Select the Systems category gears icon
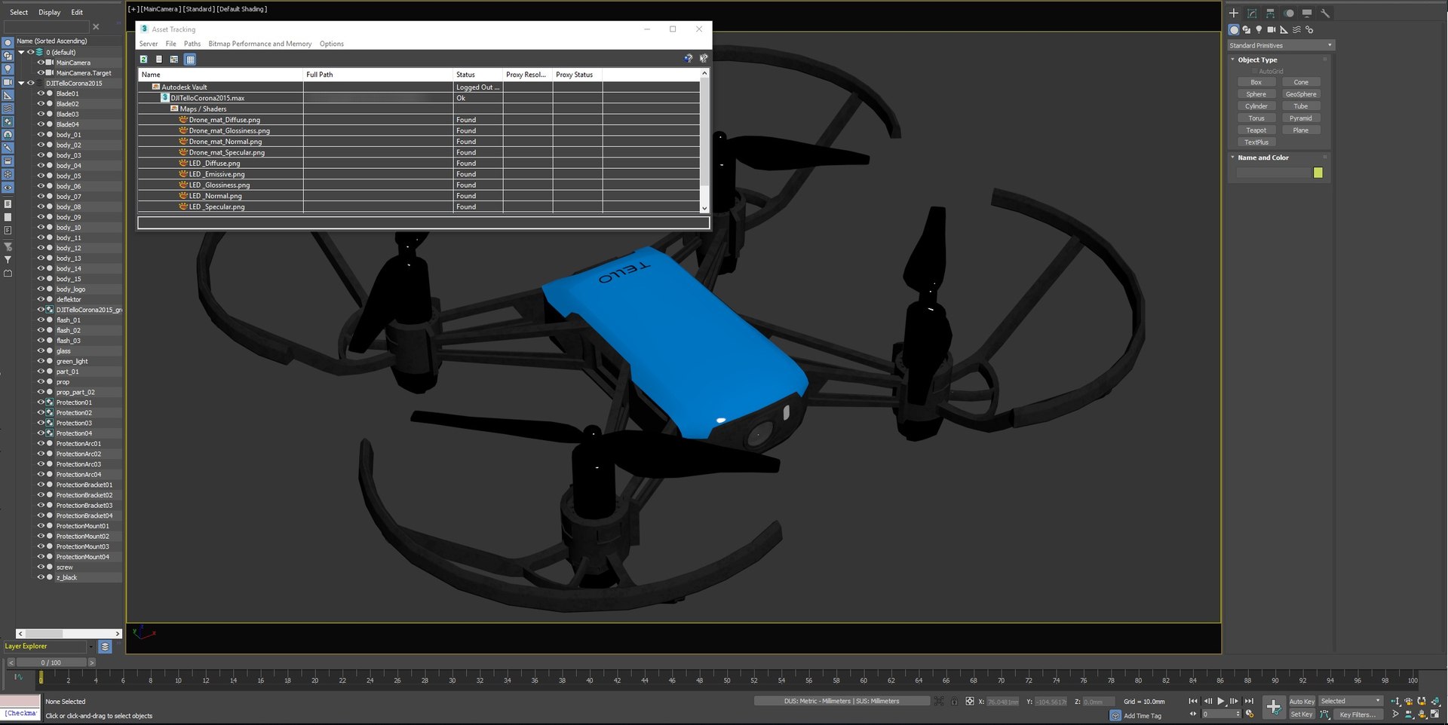The height and width of the screenshot is (725, 1448). (x=1309, y=30)
